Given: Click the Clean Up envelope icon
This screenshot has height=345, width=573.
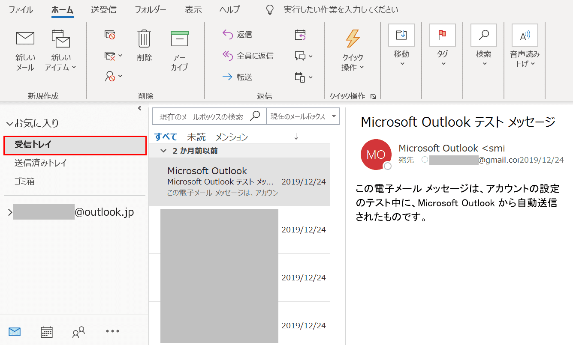Looking at the screenshot, I should coord(110,56).
